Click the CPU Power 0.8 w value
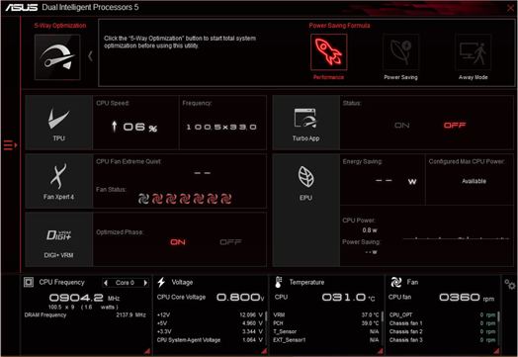The height and width of the screenshot is (357, 518). [x=370, y=230]
